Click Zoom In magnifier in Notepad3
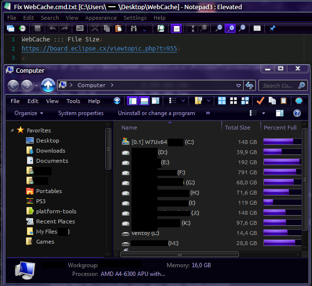312x286 pixels. point(219,28)
